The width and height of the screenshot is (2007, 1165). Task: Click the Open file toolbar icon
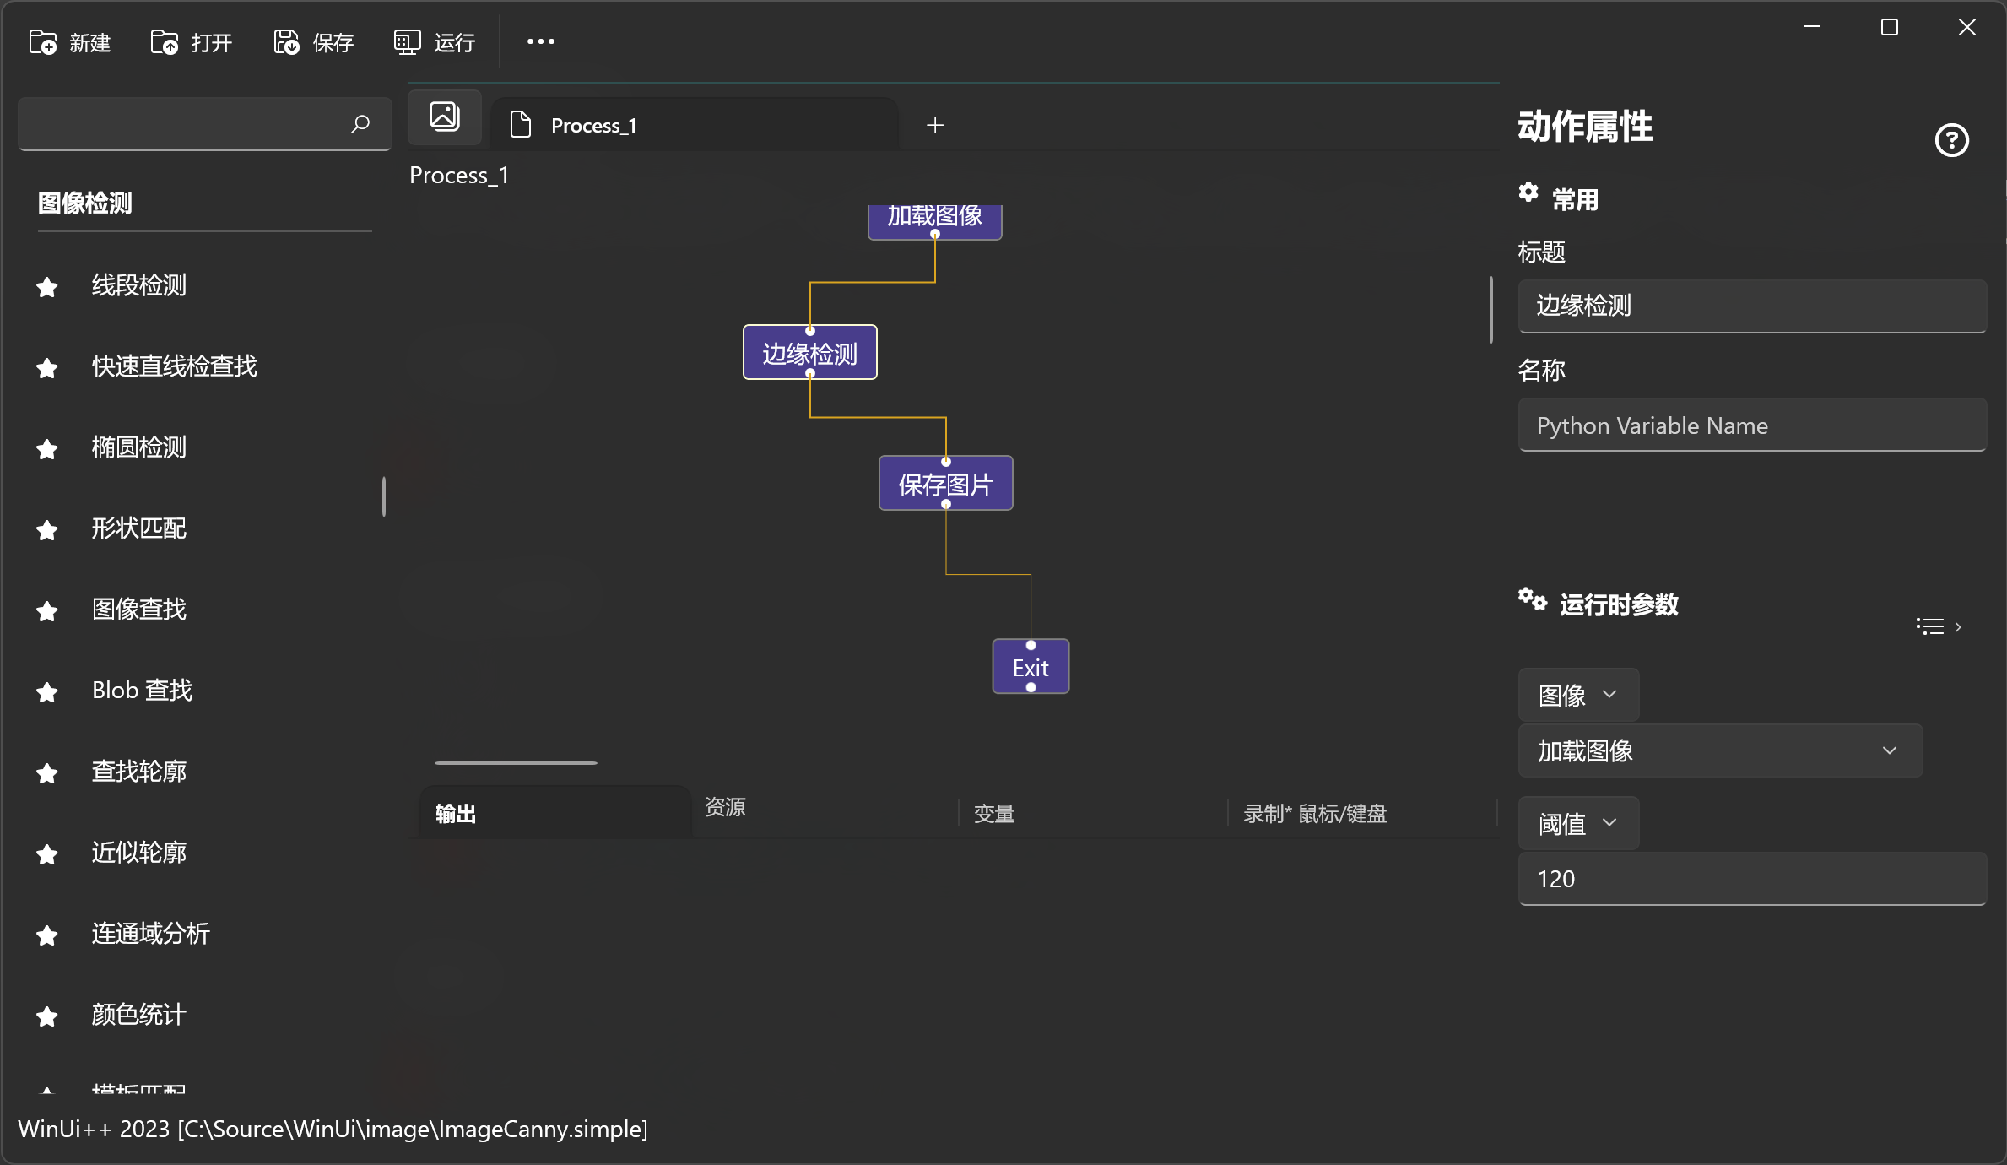point(165,42)
